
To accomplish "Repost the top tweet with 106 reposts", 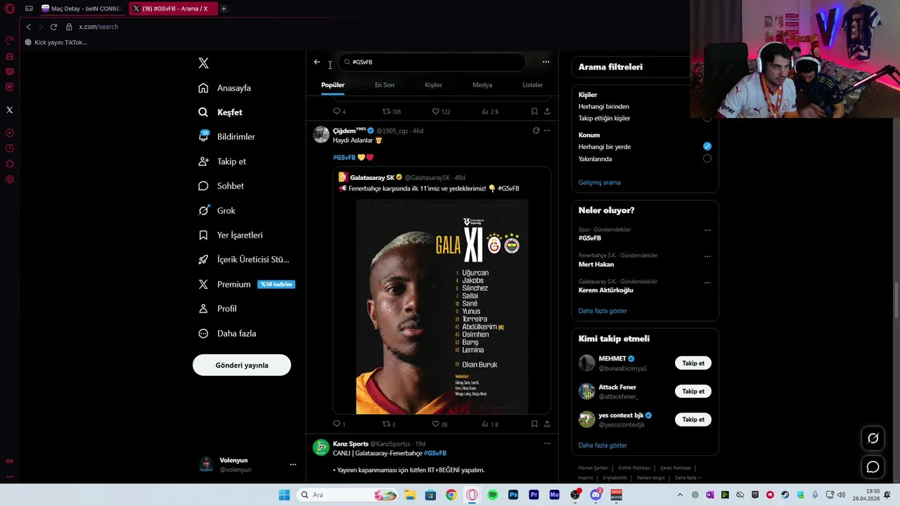I will [x=392, y=111].
